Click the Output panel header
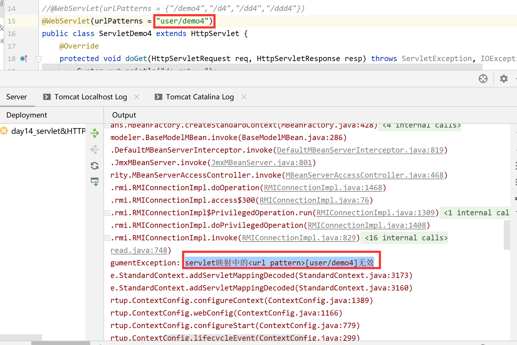The image size is (517, 345). click(124, 115)
